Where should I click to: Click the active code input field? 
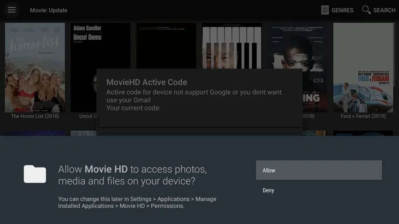[199, 121]
